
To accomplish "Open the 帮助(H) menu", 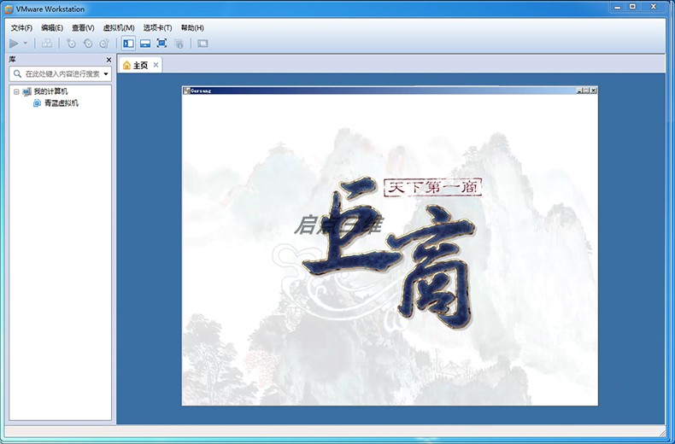I will click(x=192, y=28).
